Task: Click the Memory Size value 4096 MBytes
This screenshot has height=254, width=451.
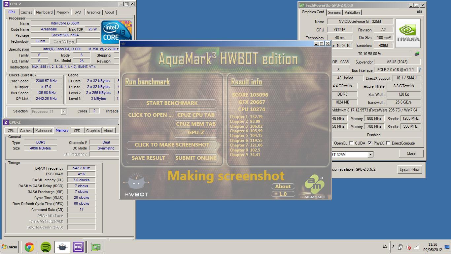Action: click(41, 148)
